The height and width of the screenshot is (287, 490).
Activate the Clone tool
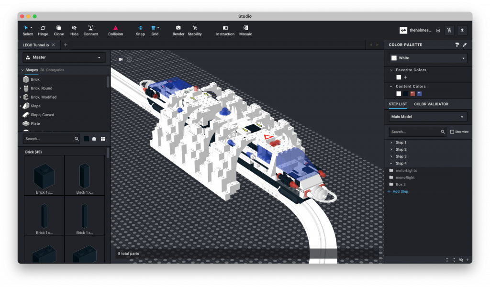[x=58, y=30]
